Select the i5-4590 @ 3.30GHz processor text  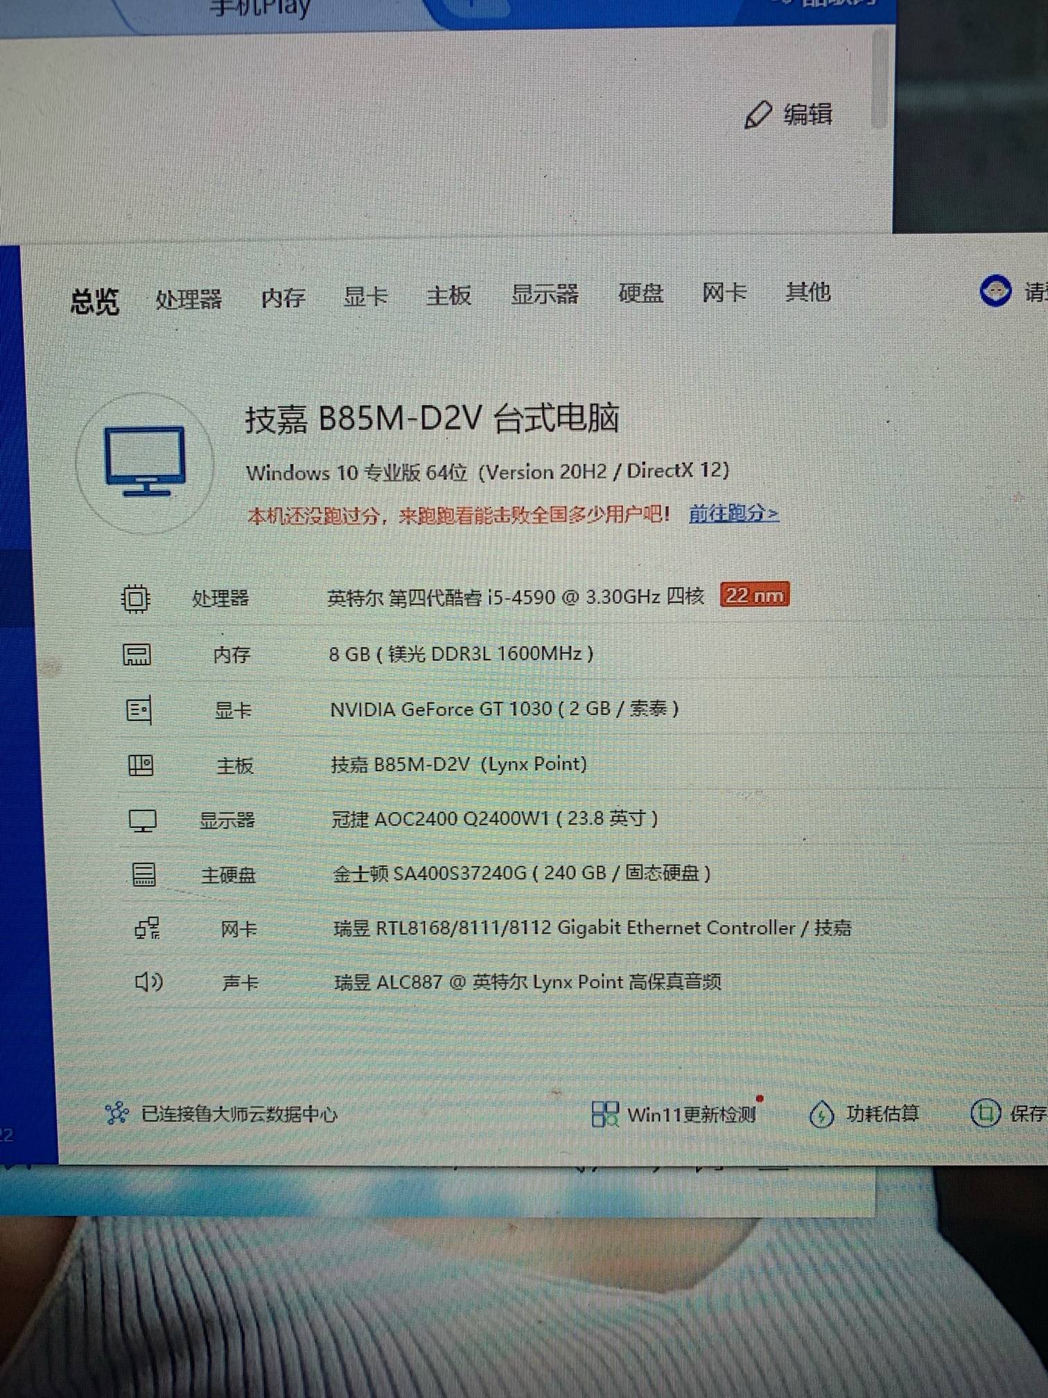[516, 596]
